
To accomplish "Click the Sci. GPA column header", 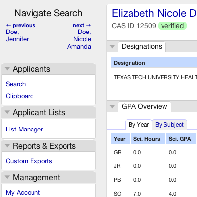I will pos(181,139).
